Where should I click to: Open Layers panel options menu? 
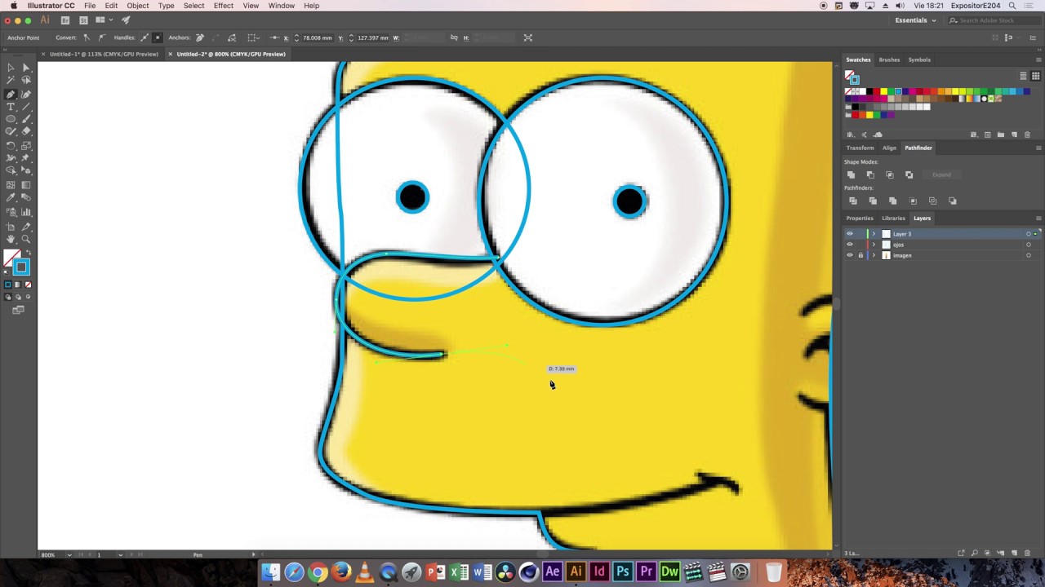click(1038, 218)
